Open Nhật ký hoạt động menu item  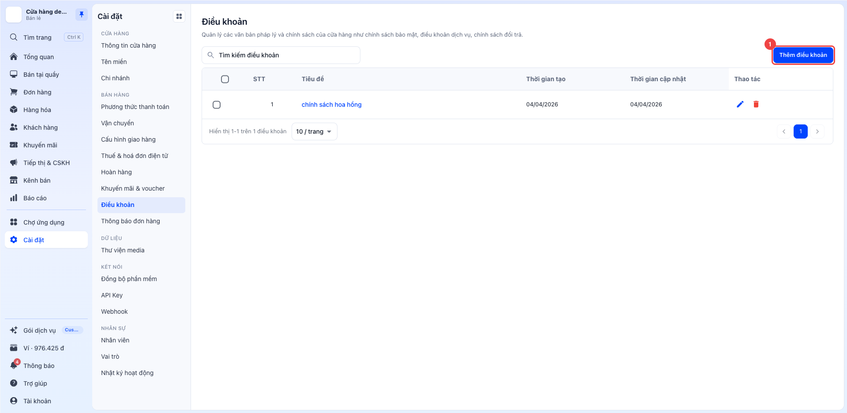click(141, 373)
